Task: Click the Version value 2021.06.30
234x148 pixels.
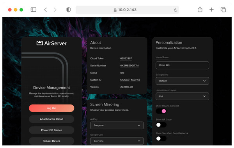Action: tap(126, 87)
